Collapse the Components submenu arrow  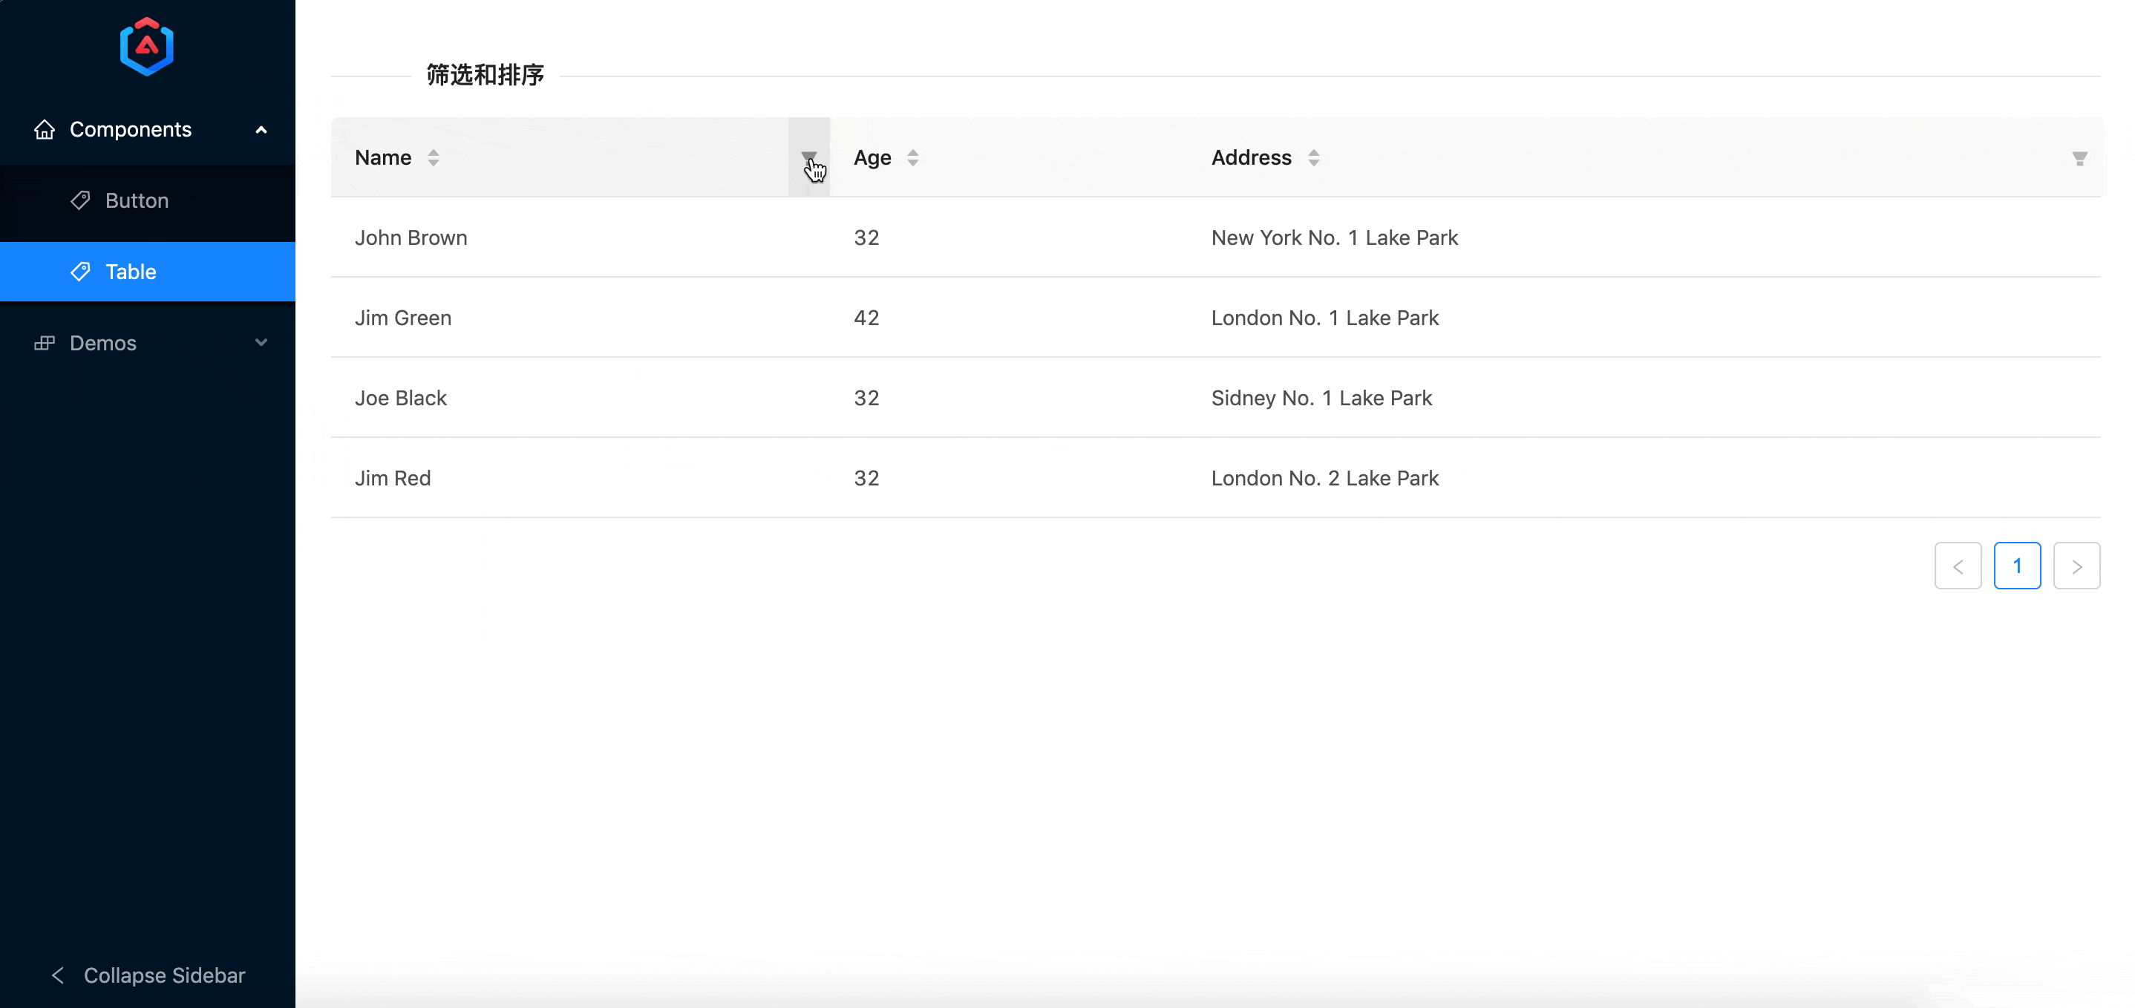click(261, 129)
